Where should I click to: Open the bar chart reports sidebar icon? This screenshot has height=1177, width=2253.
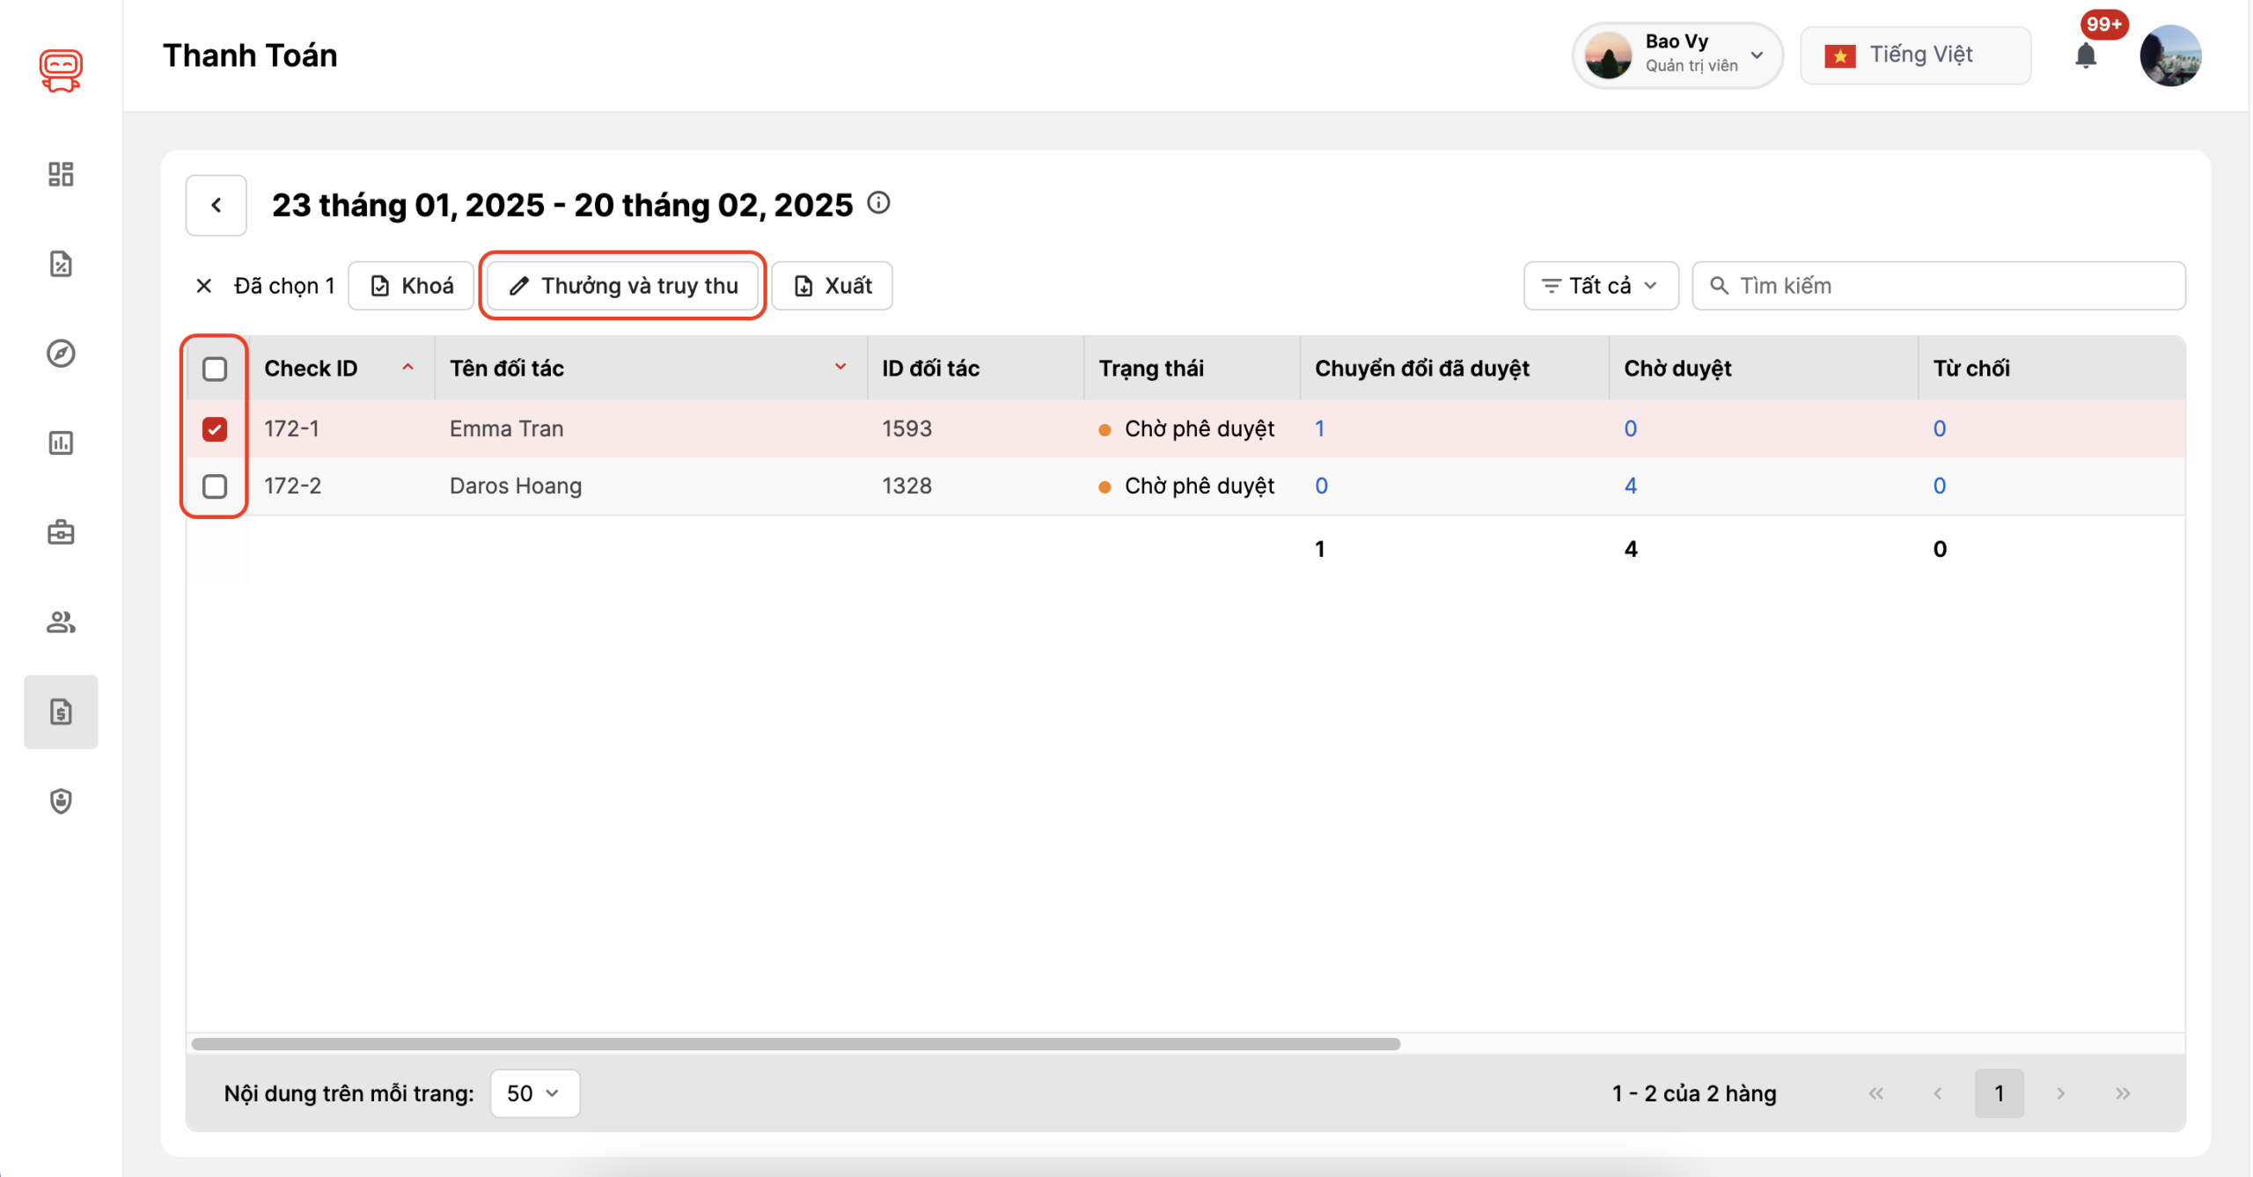[x=61, y=443]
